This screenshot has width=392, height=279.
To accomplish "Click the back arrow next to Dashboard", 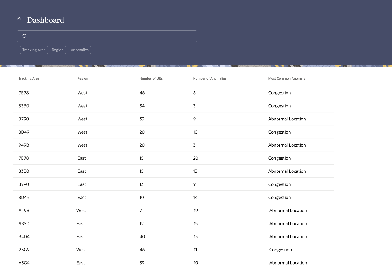I will click(x=19, y=20).
